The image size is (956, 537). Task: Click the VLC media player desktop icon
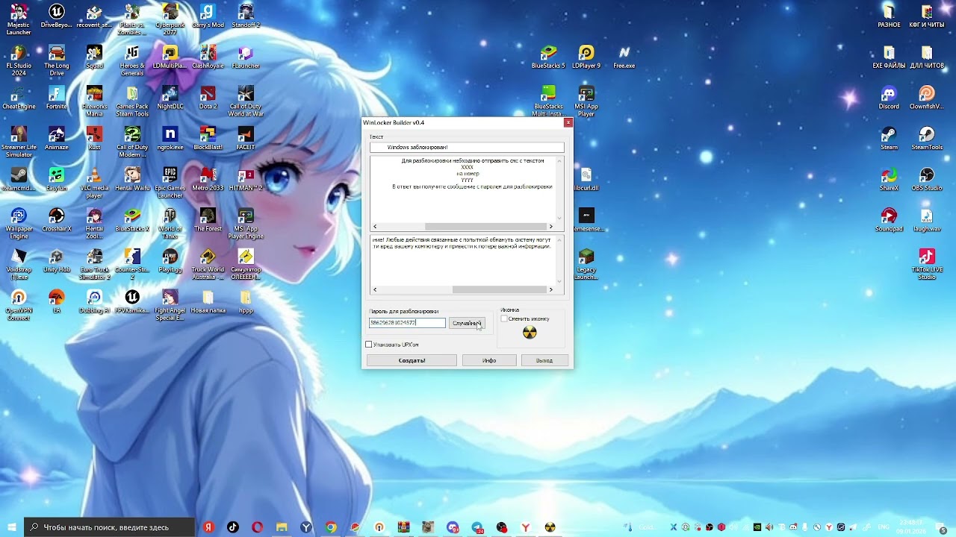(94, 183)
